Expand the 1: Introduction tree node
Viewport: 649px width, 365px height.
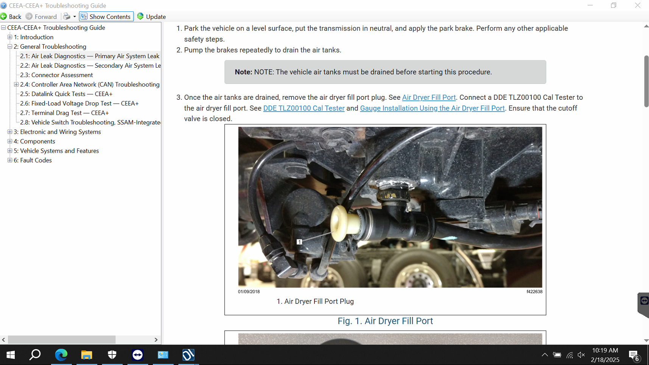point(10,37)
